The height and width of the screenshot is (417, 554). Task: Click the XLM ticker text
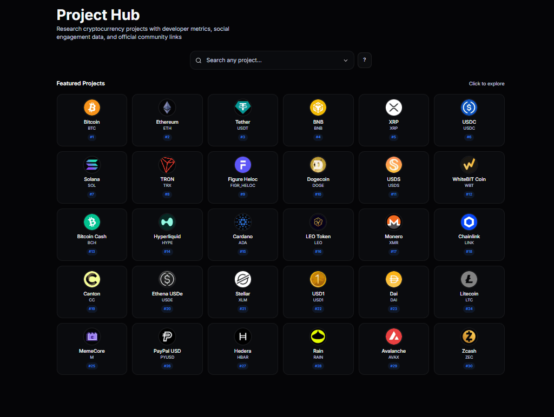[x=243, y=300]
